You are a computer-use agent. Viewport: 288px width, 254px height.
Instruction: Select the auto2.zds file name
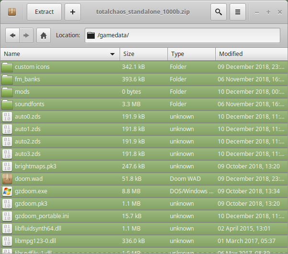[28, 142]
